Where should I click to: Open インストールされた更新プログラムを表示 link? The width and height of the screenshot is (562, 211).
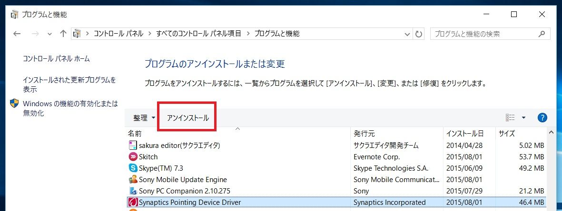[69, 84]
